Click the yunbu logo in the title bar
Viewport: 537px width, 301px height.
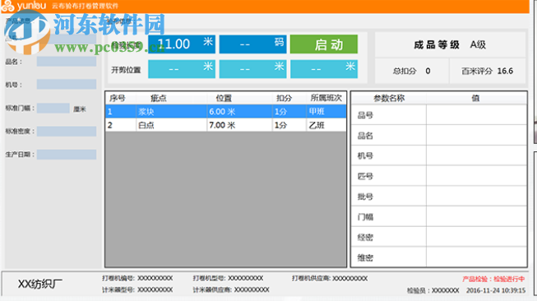[24, 6]
